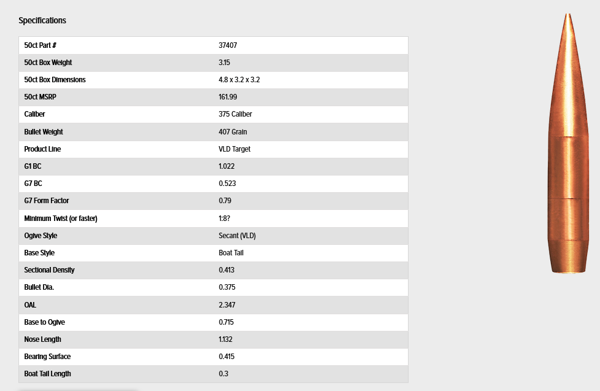This screenshot has width=600, height=391.
Task: Click the G7 Form Factor row label
Action: 46,201
